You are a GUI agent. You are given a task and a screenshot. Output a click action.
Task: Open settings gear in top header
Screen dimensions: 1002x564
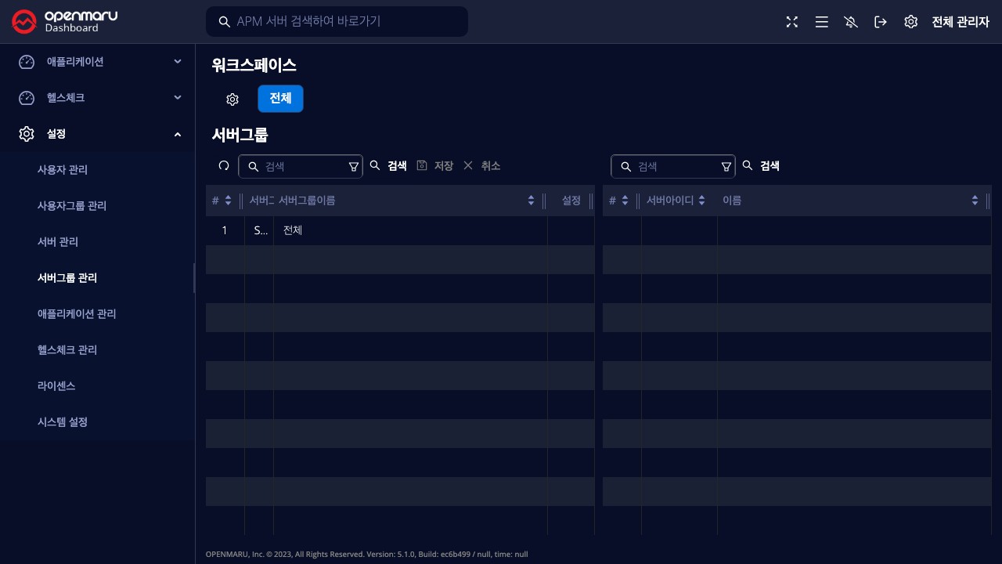coord(910,22)
